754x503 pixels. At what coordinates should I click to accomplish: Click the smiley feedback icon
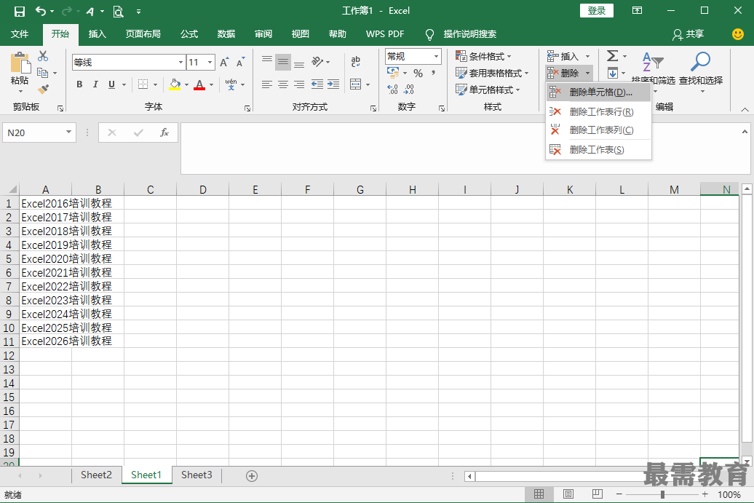click(x=738, y=33)
